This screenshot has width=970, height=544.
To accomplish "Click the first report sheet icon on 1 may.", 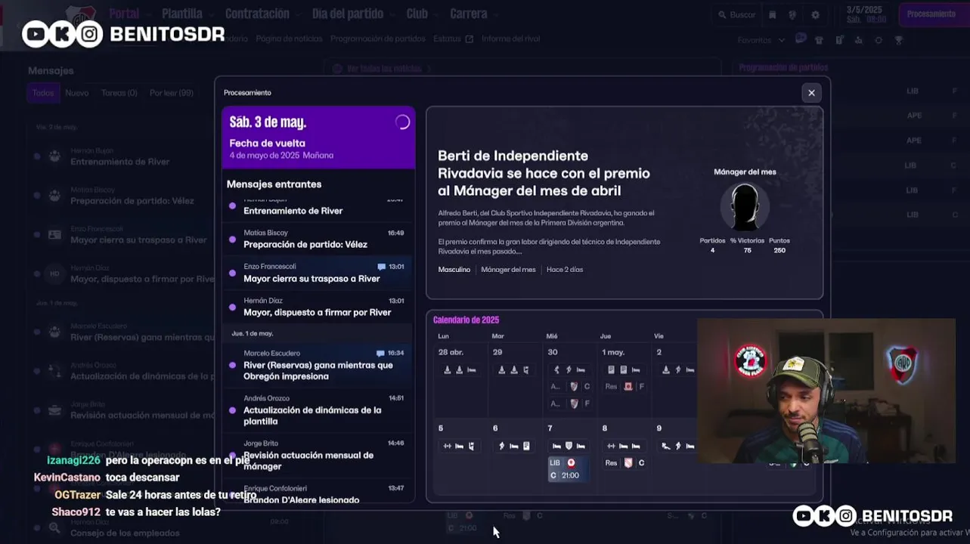I will pos(611,370).
